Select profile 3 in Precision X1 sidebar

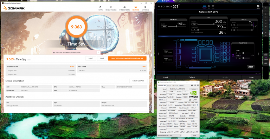(266, 17)
